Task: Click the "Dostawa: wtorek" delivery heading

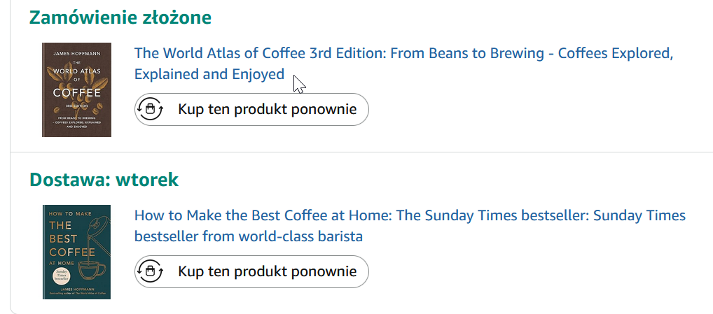Action: pos(104,180)
